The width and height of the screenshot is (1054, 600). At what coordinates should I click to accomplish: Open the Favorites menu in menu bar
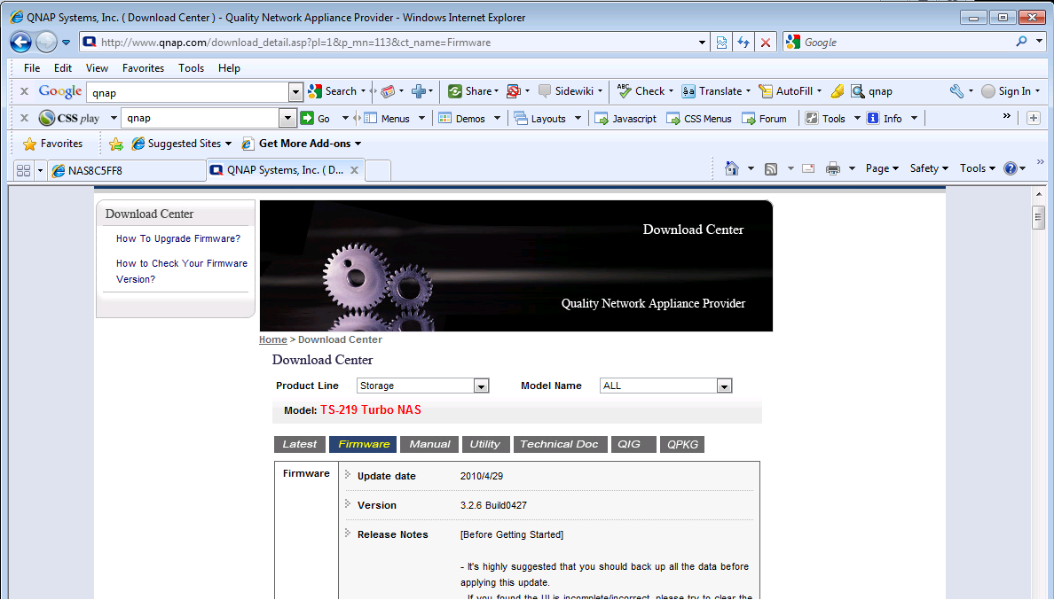[x=143, y=67]
